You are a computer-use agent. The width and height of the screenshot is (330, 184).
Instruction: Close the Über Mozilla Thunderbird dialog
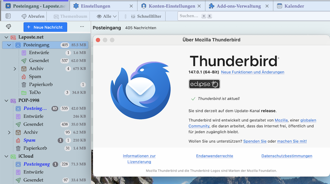pyautogui.click(x=98, y=40)
